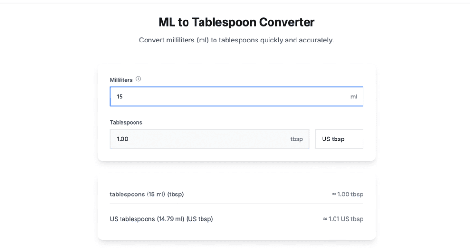This screenshot has width=471, height=251.
Task: Click the 'Convert milliliters (ml) to tablespoons' subtitle
Action: coord(236,40)
